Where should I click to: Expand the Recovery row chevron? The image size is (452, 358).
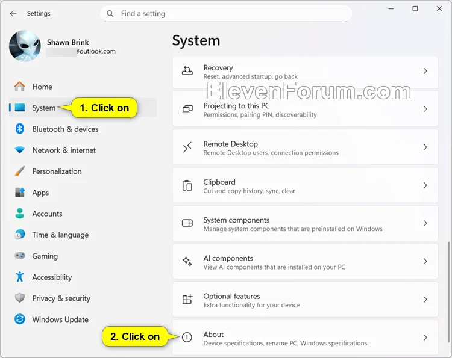click(x=425, y=71)
